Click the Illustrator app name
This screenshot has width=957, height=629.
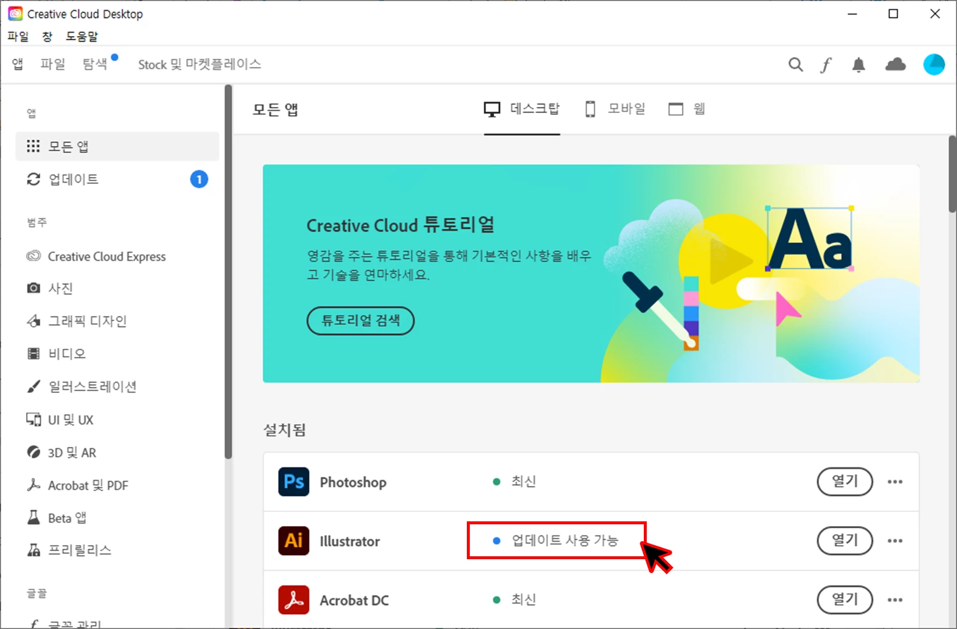click(350, 541)
